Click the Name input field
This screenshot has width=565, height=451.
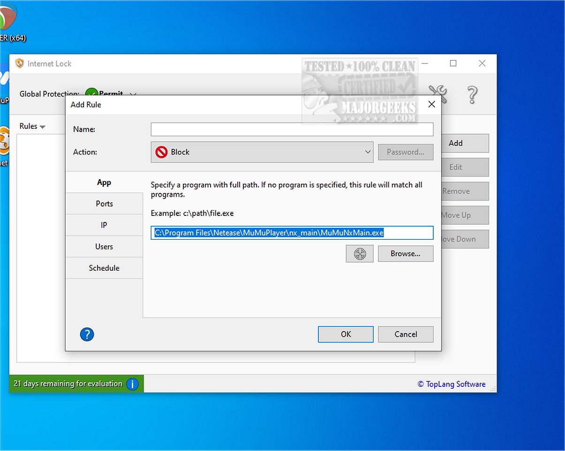(292, 129)
